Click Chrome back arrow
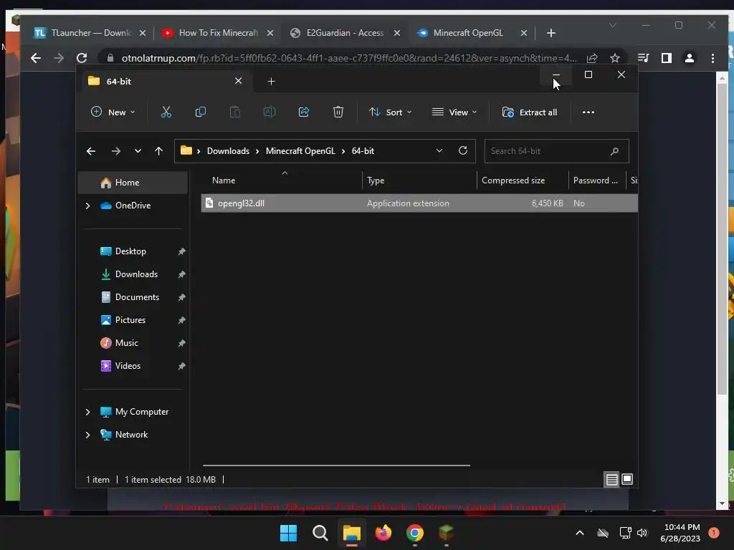 pos(36,58)
